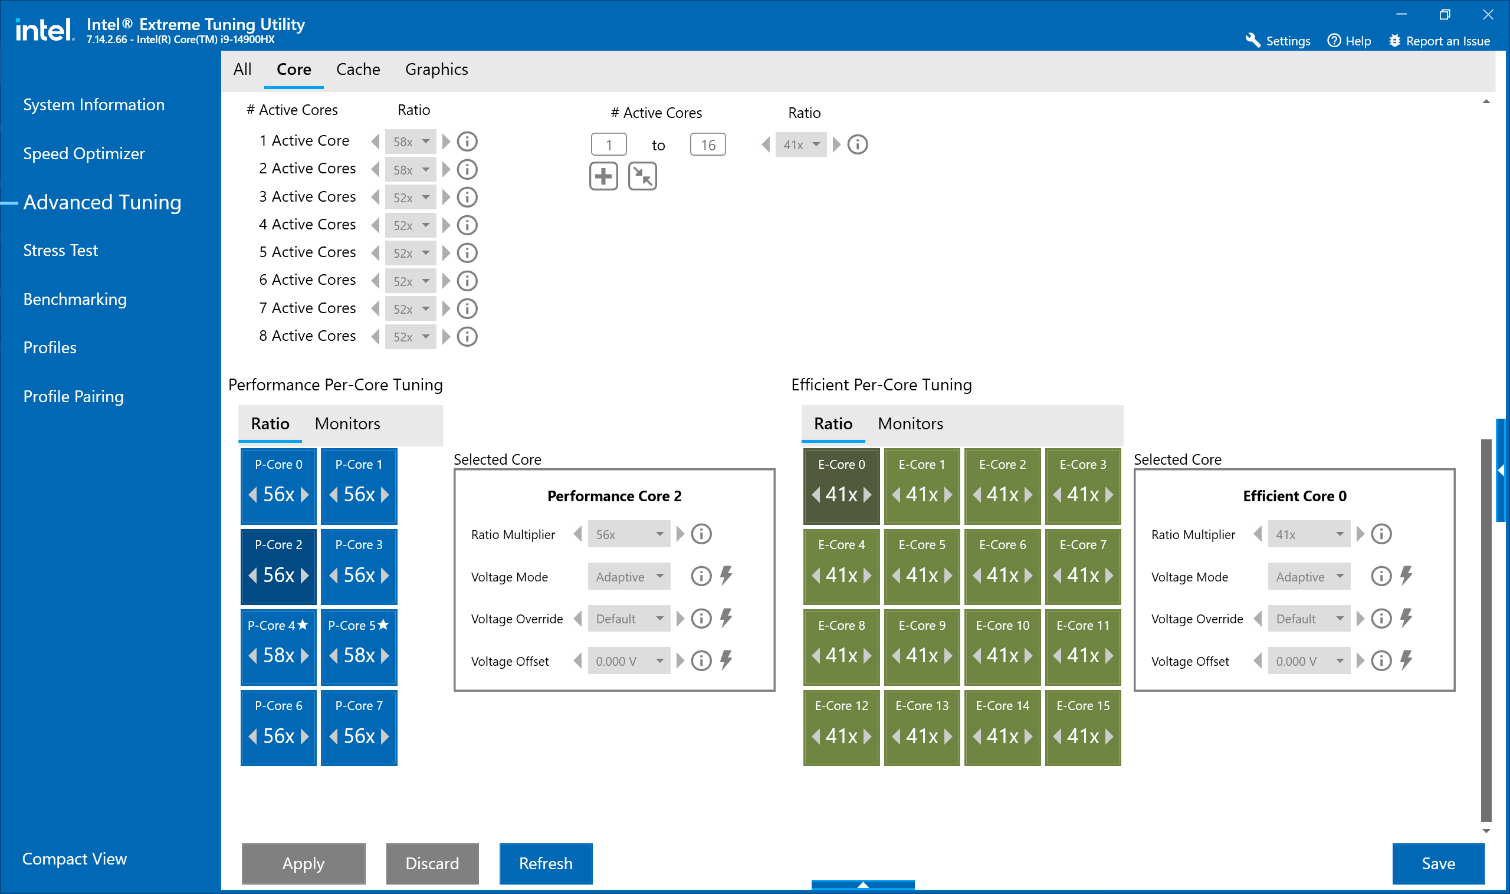Open Settings wrench icon
Viewport: 1510px width, 894px height.
point(1253,40)
